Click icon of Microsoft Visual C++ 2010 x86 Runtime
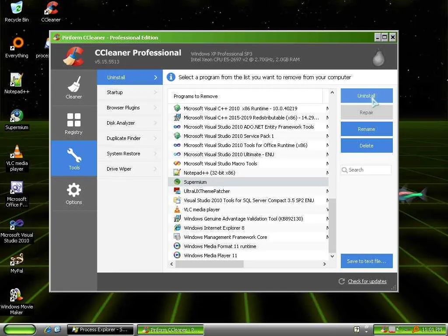Viewport: 448px width, 336px height. point(177,108)
